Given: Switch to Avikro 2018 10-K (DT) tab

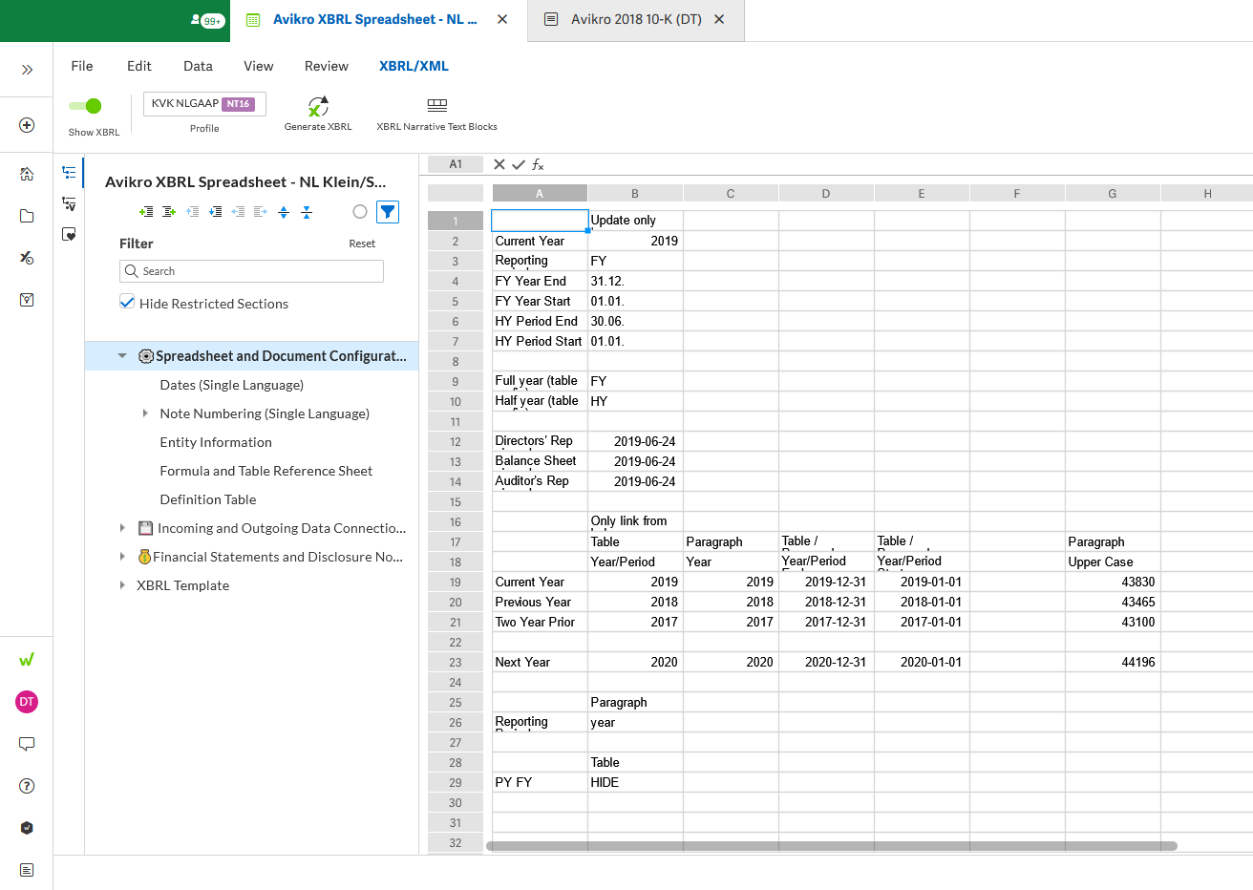Looking at the screenshot, I should (635, 19).
